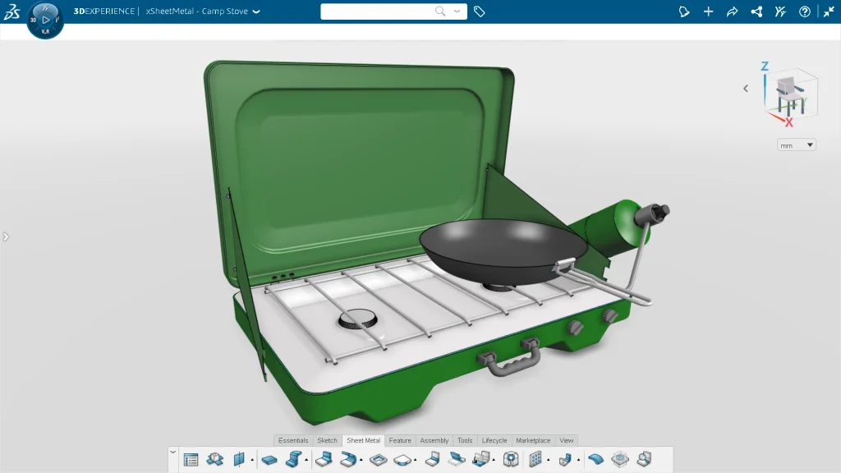Open the mm units dropdown

795,145
